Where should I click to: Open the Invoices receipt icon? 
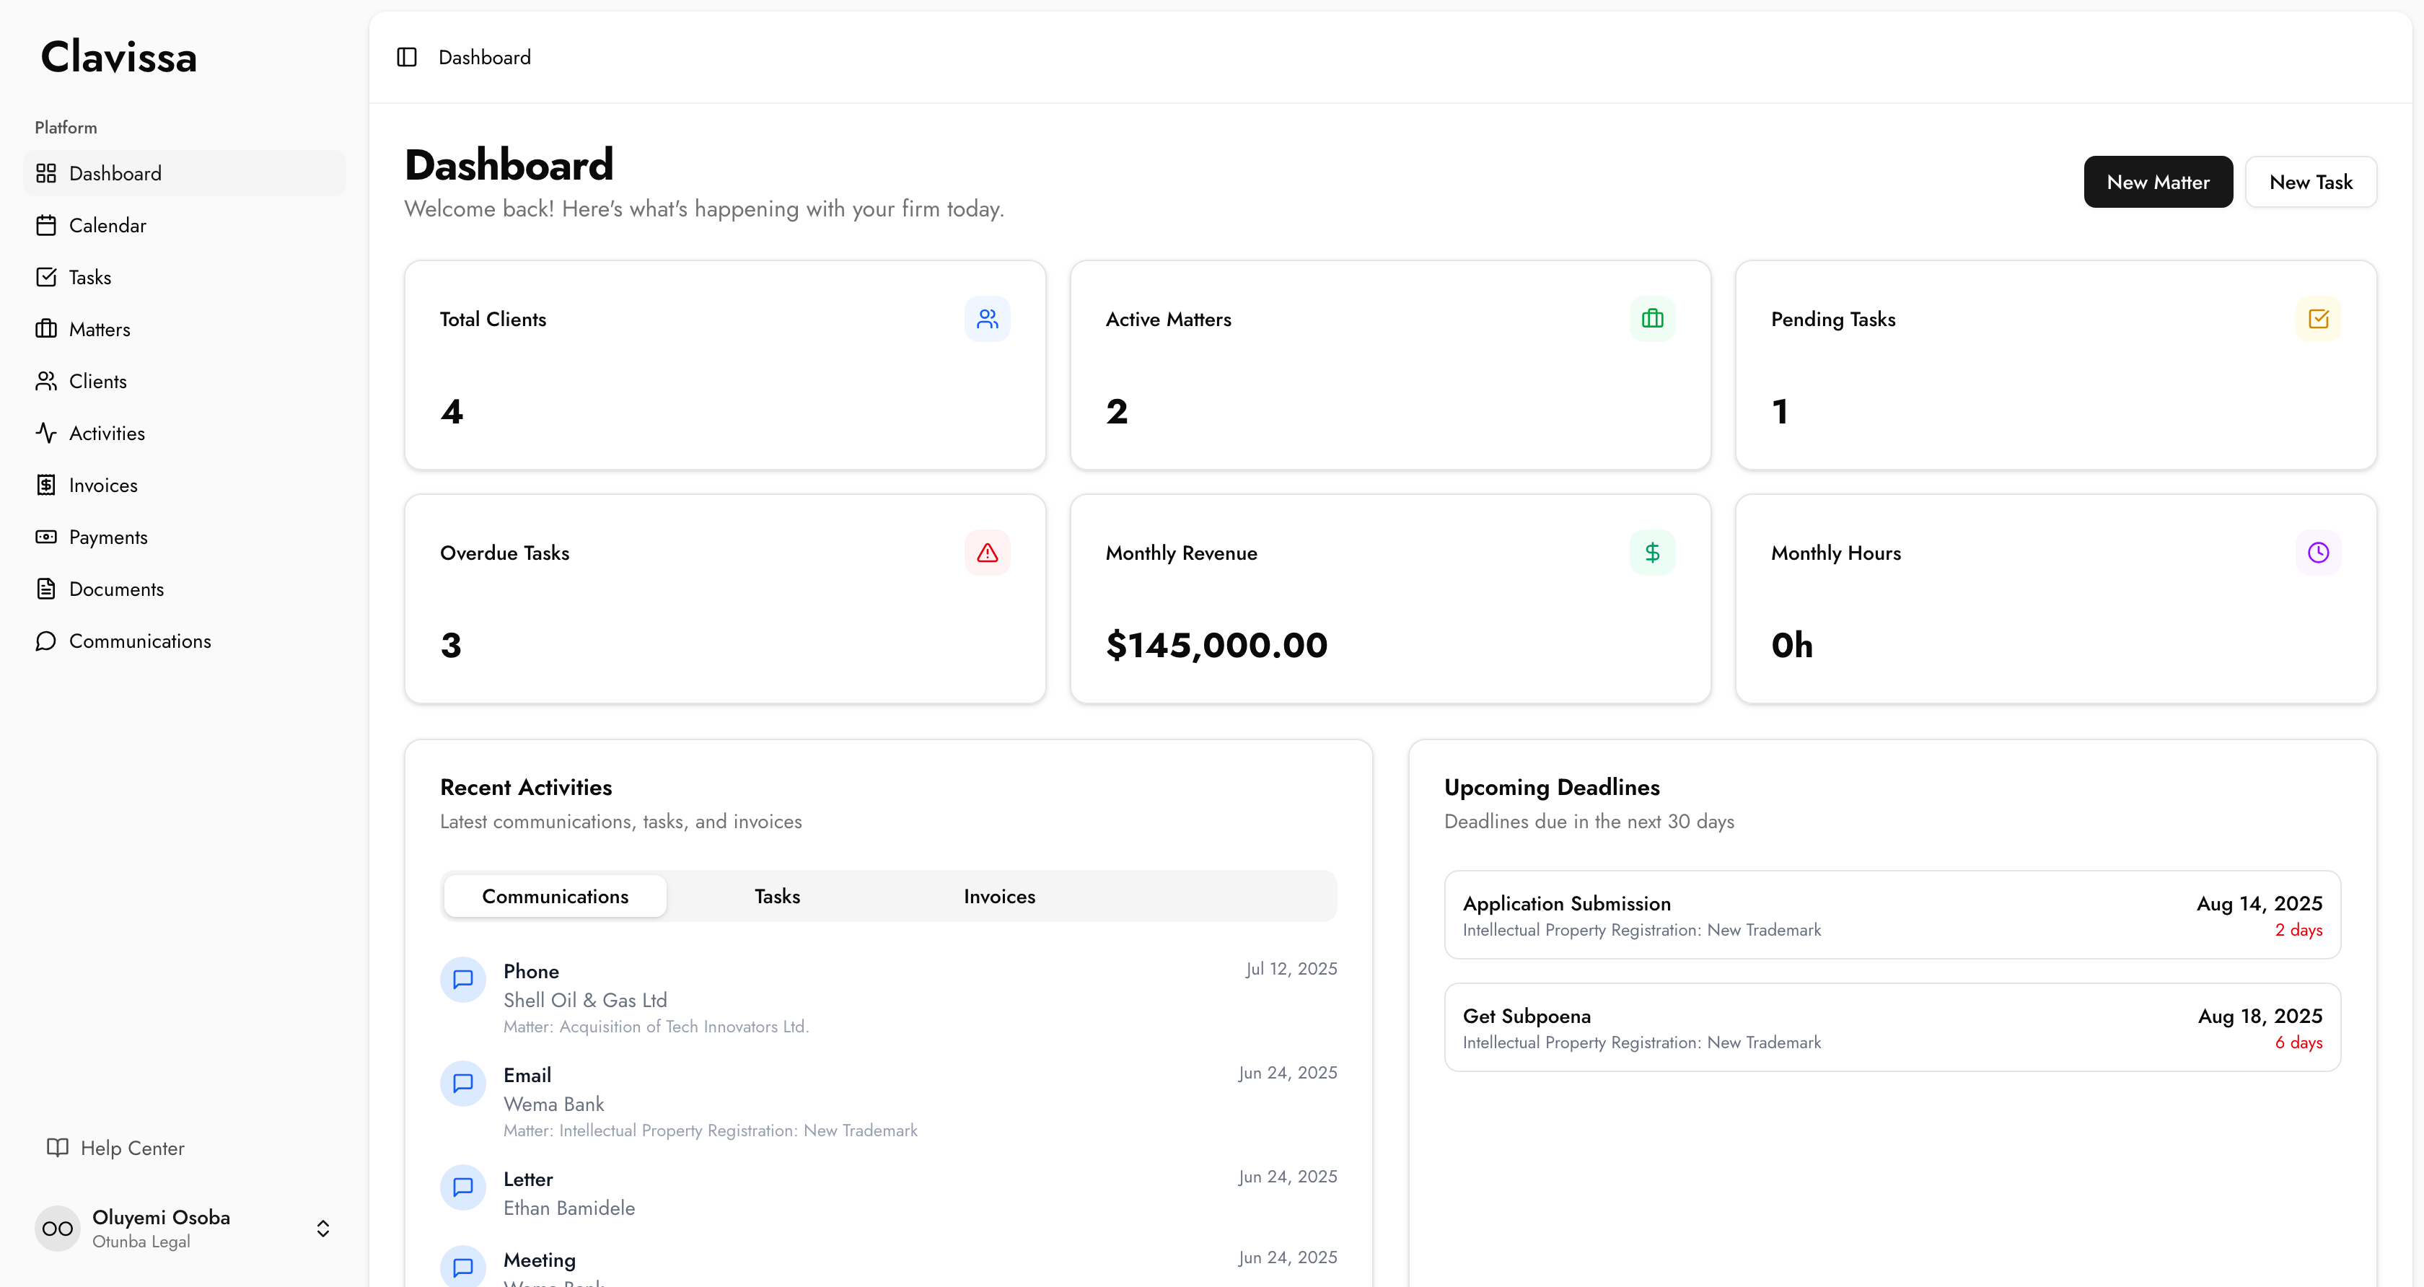[x=46, y=486]
